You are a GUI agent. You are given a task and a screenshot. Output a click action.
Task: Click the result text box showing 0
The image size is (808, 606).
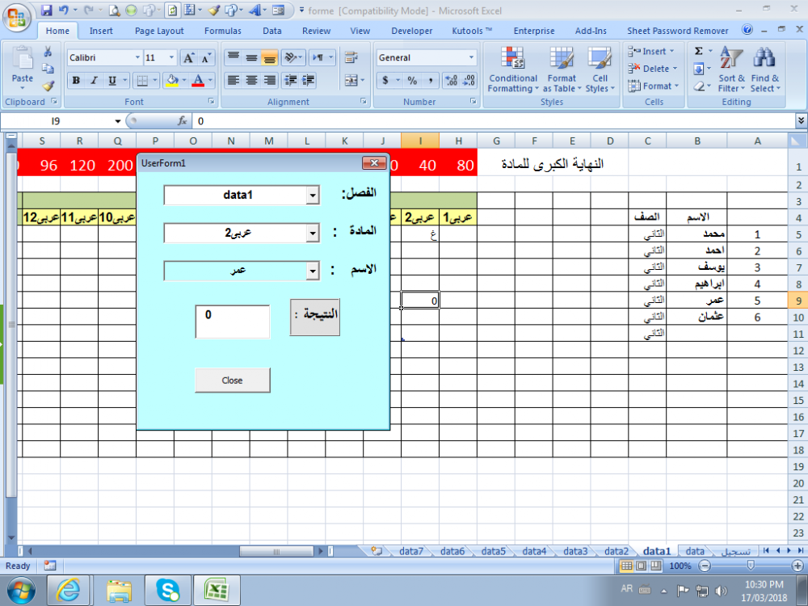[233, 322]
